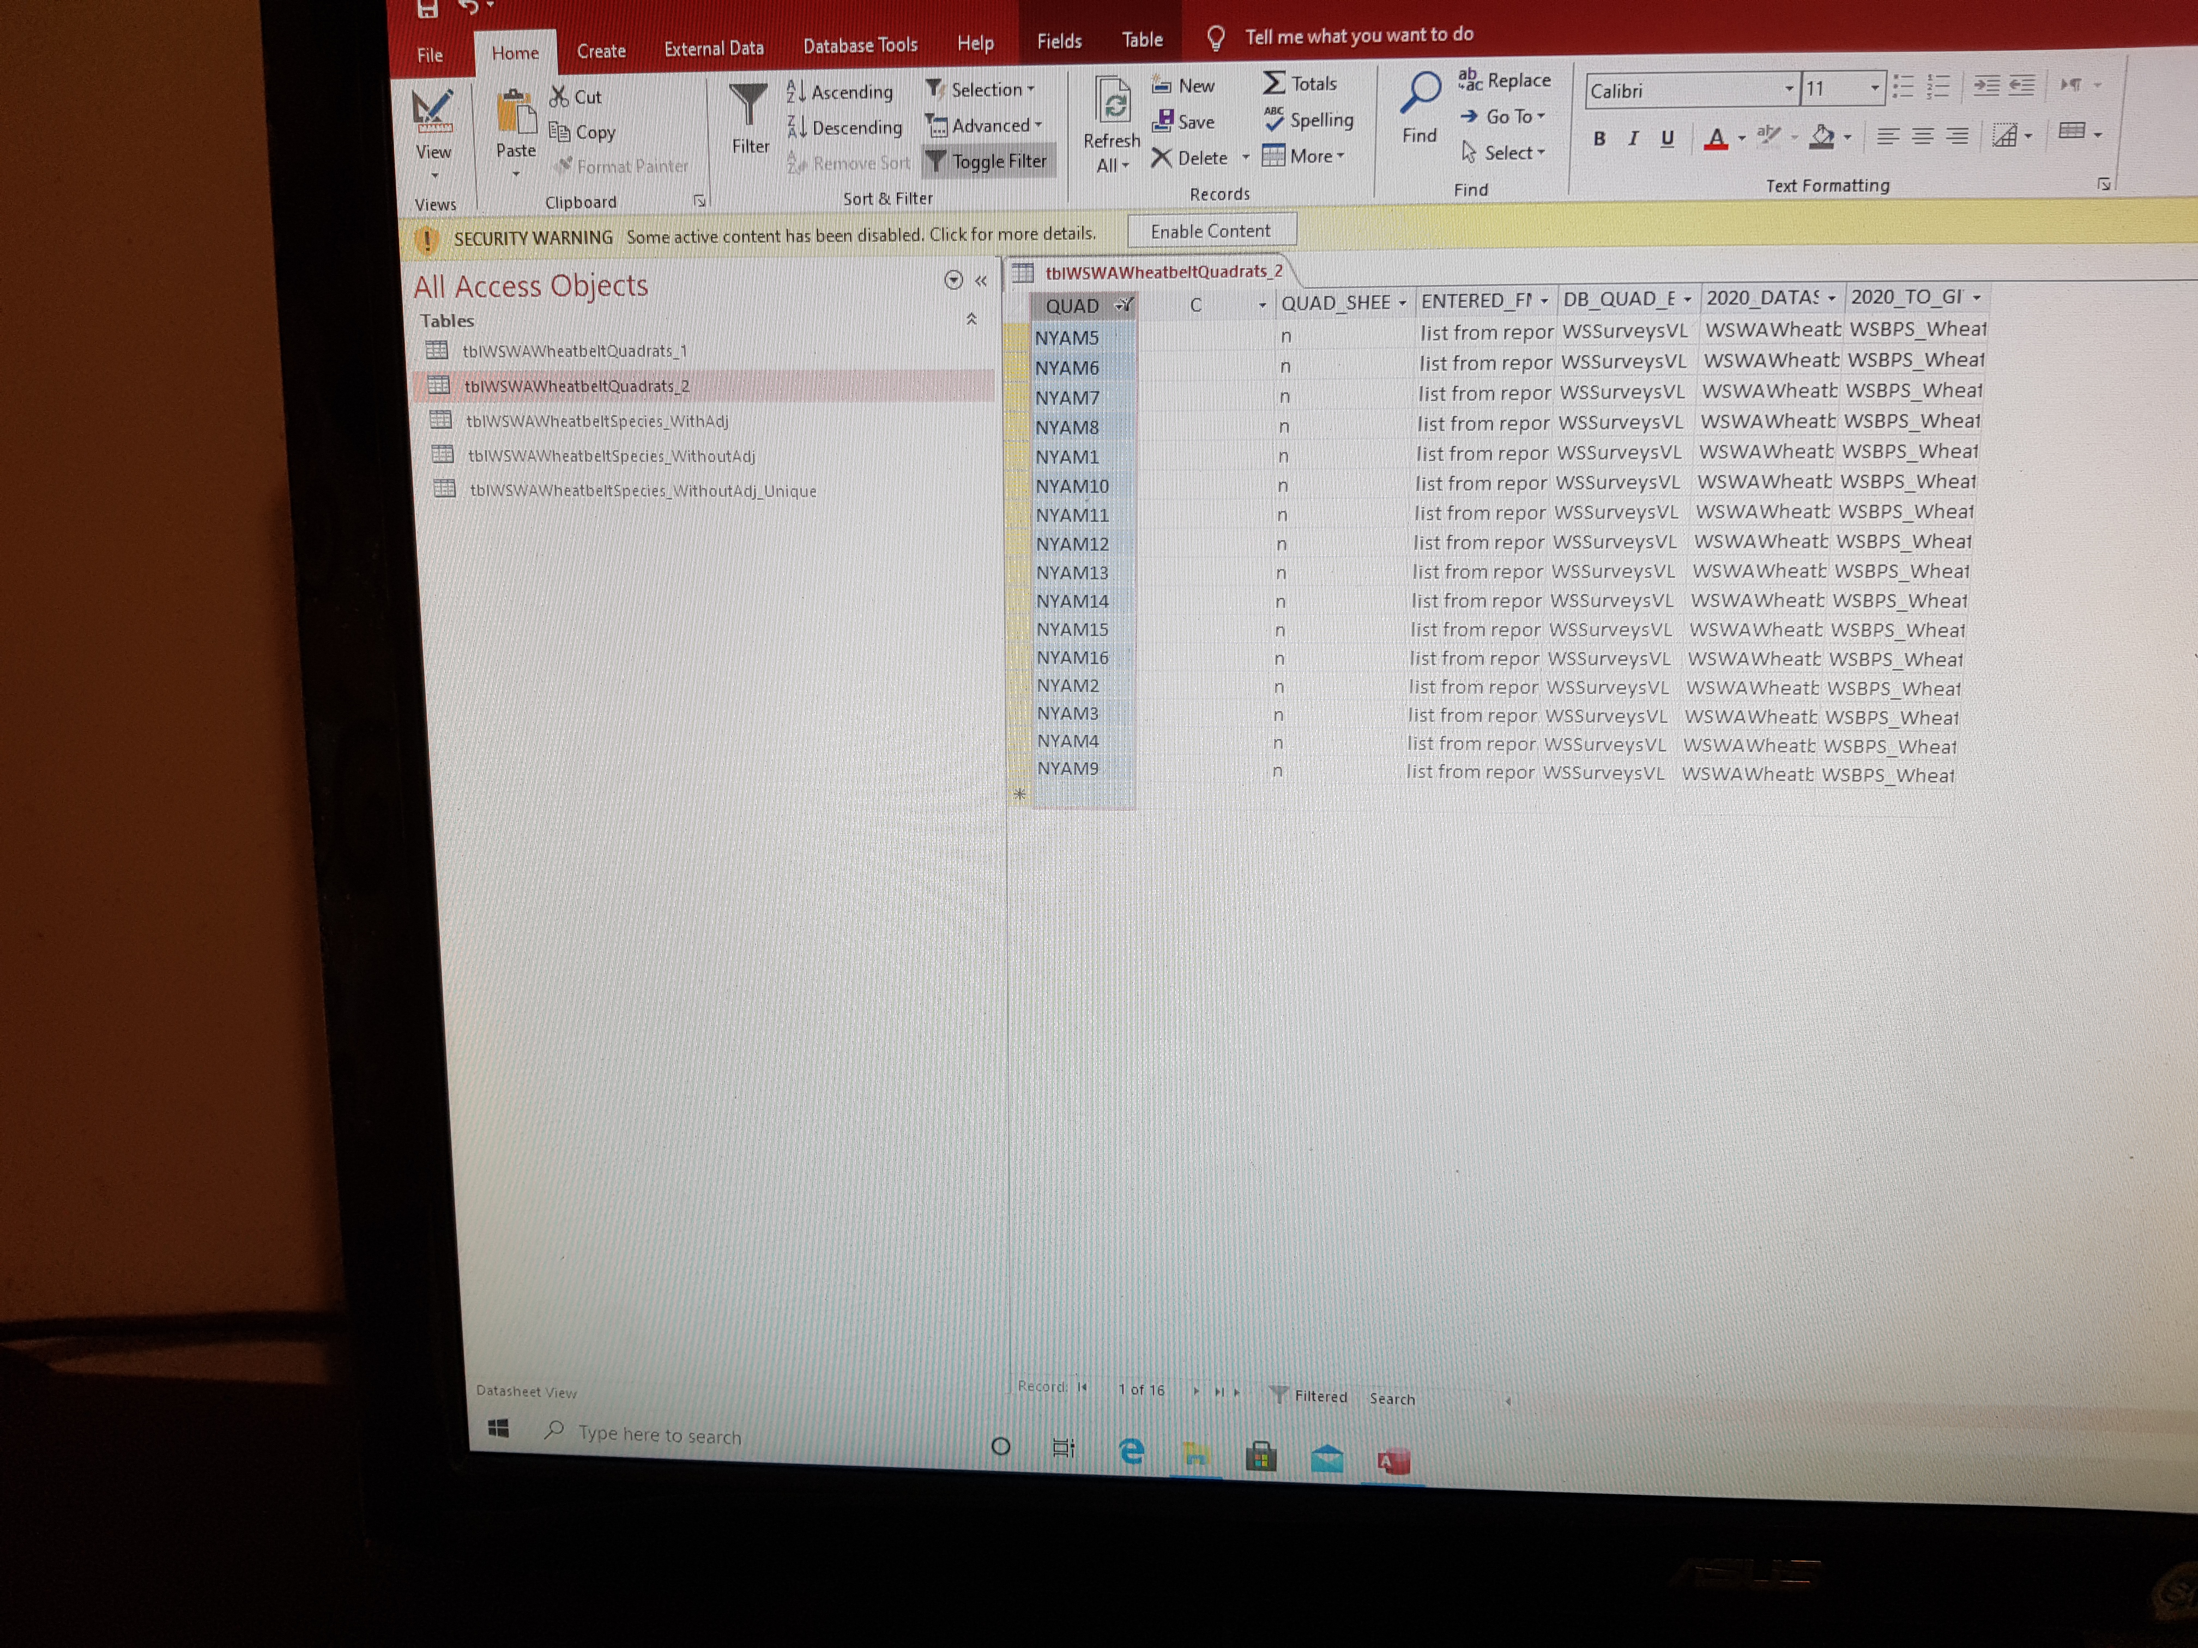
Task: Switch to the Create tab
Action: 601,51
